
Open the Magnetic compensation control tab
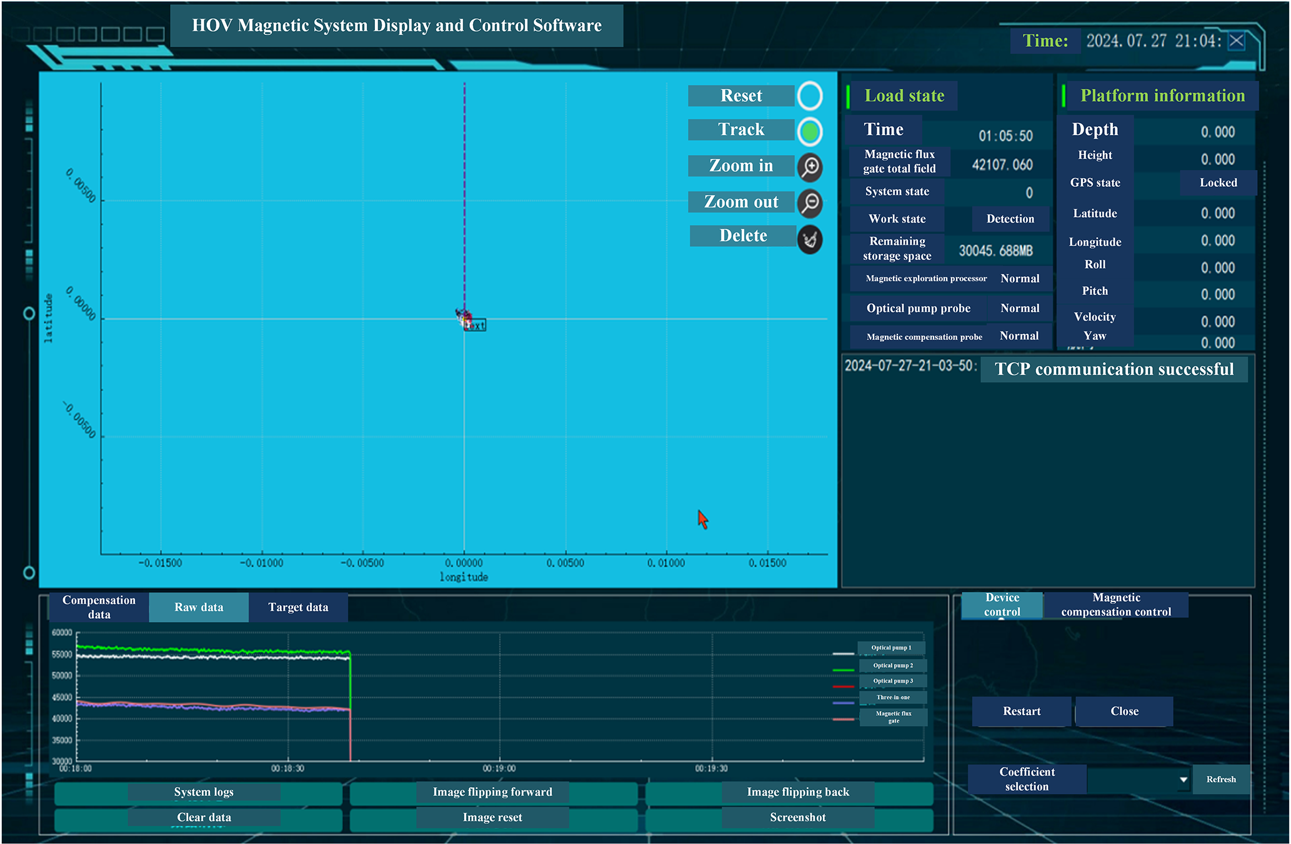pyautogui.click(x=1116, y=605)
